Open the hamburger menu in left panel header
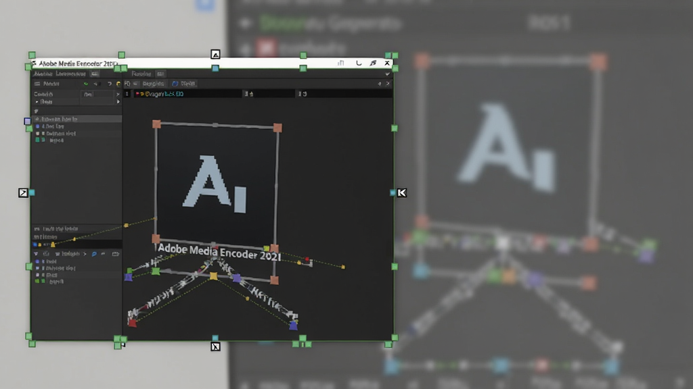This screenshot has width=693, height=389. 37,84
